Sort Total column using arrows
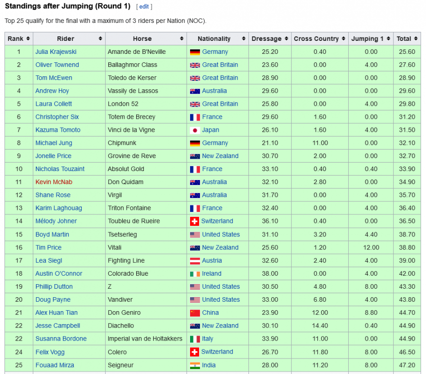The height and width of the screenshot is (374, 426). click(416, 38)
